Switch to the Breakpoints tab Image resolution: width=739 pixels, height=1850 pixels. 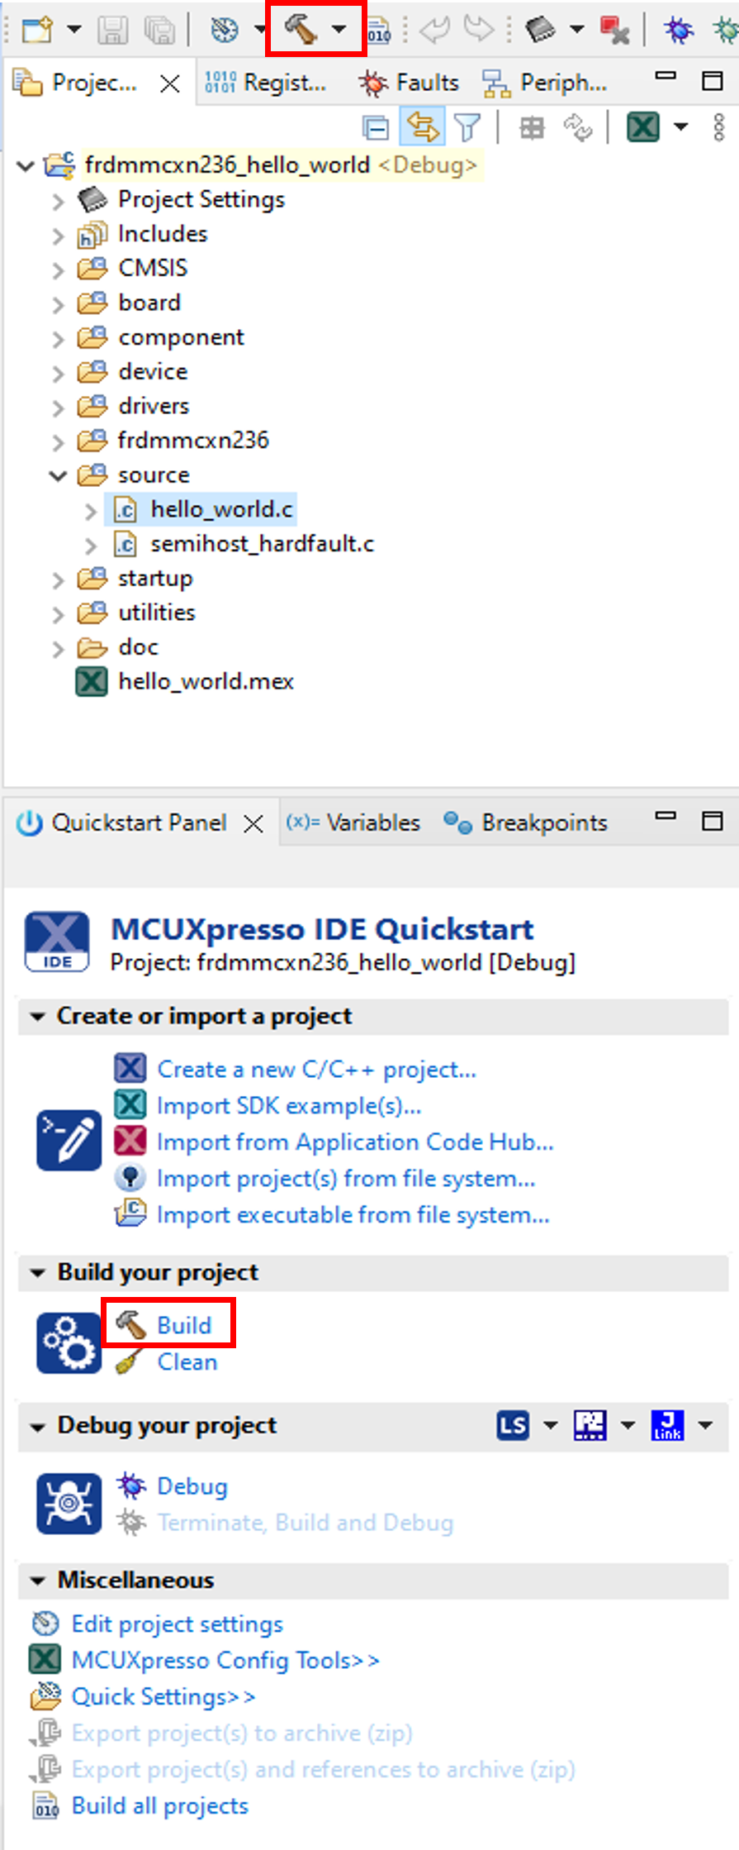pyautogui.click(x=544, y=822)
